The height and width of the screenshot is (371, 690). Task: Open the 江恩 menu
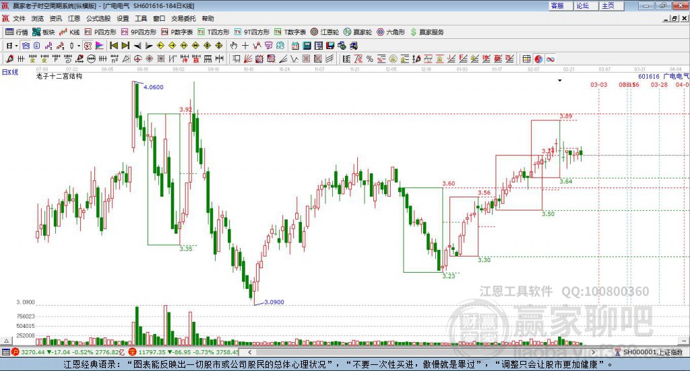click(x=74, y=18)
